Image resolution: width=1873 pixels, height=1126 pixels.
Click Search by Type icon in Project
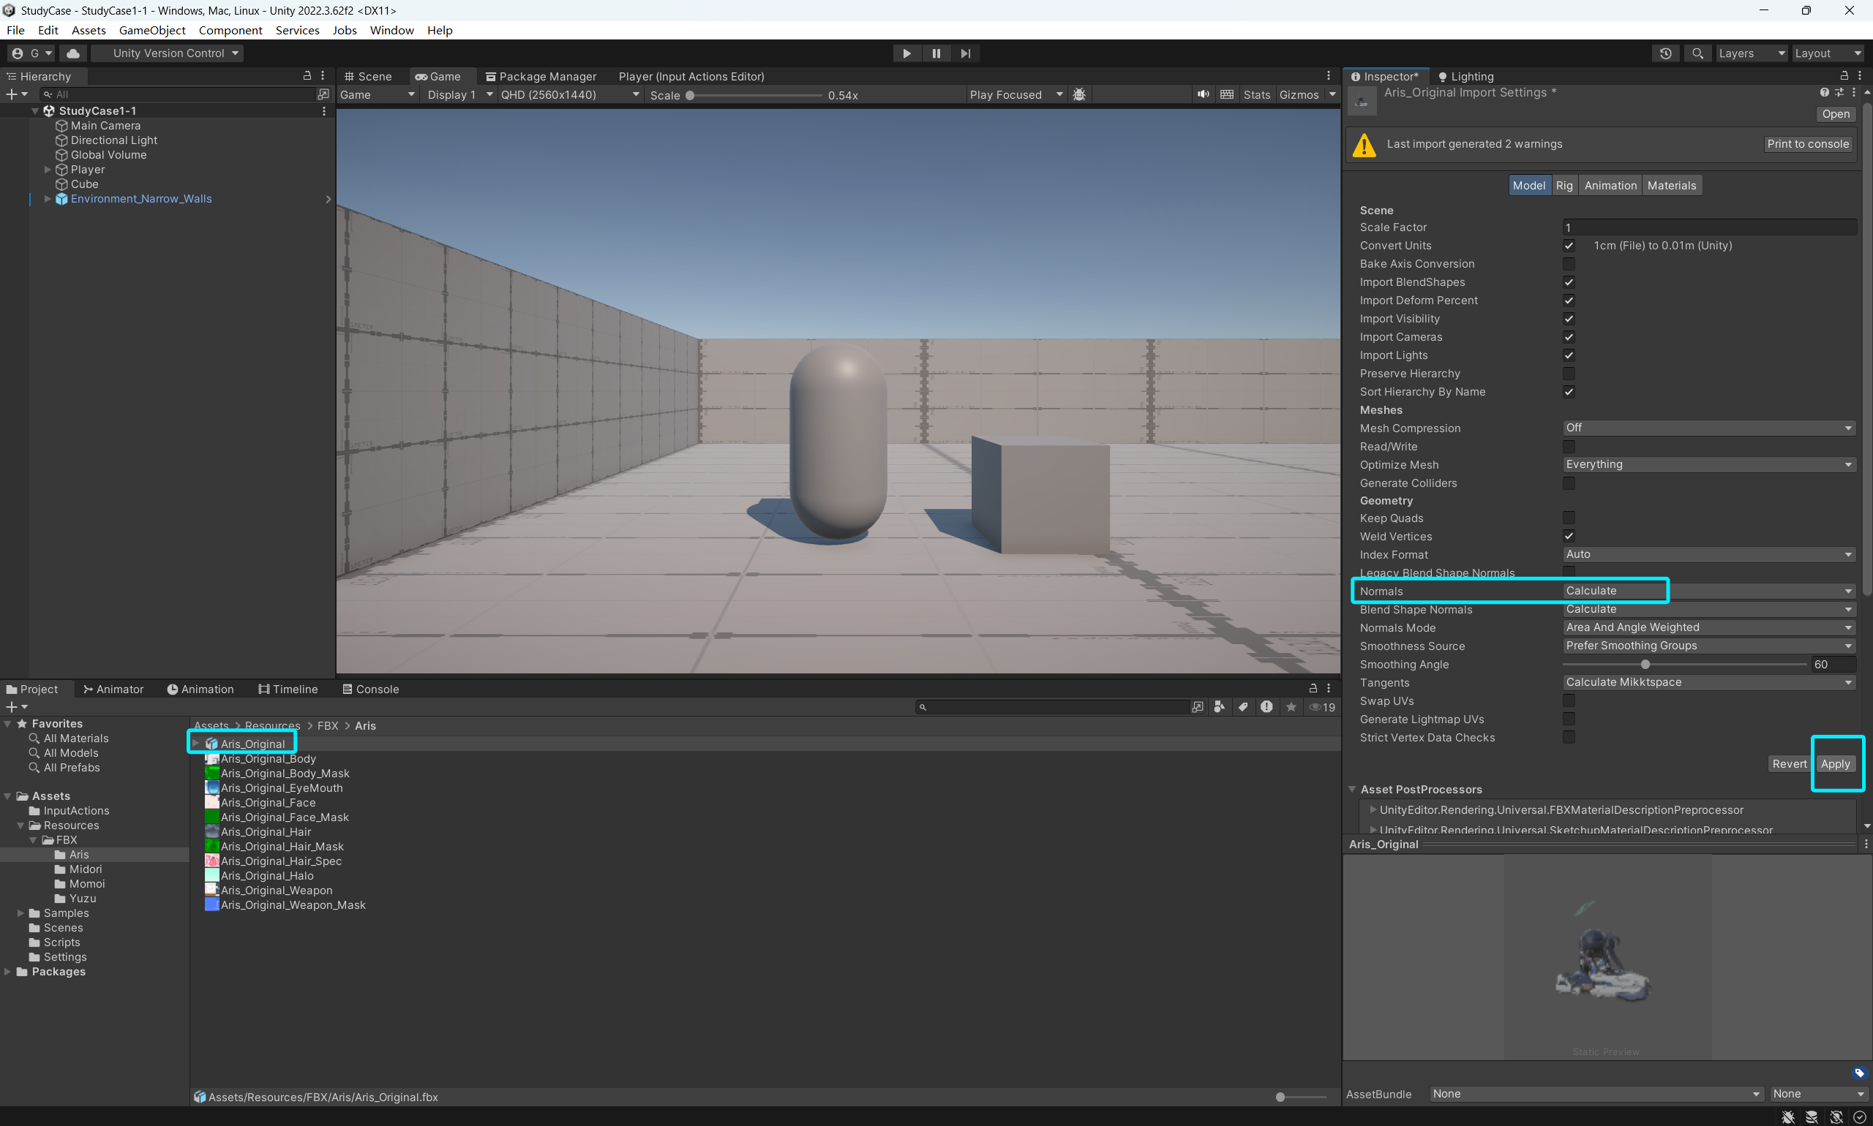[1220, 707]
